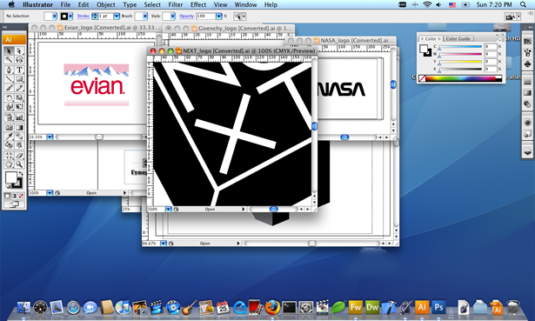Open the fill color dropdown in control bar
Screen dimensions: 535x321
(x=55, y=16)
